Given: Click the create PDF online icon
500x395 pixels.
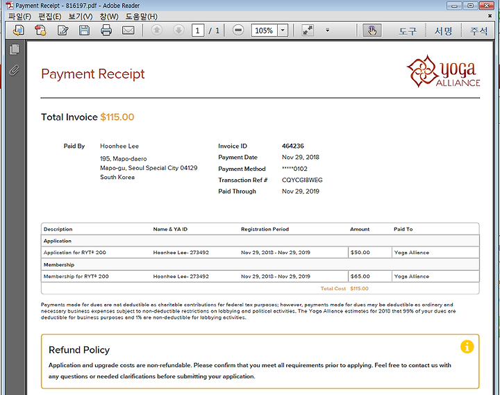Looking at the screenshot, I should coord(19,31).
